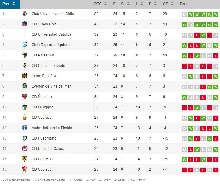Sort standings by GD column
Screen dimensions: 220x185
168,4
